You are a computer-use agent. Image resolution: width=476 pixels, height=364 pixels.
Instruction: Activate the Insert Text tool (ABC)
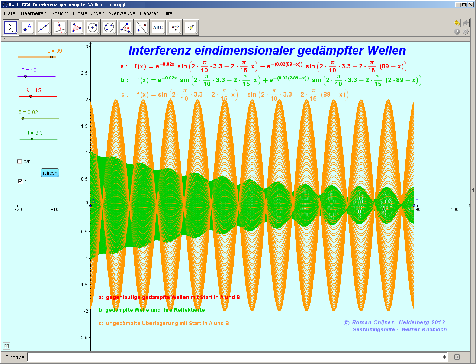pyautogui.click(x=158, y=27)
